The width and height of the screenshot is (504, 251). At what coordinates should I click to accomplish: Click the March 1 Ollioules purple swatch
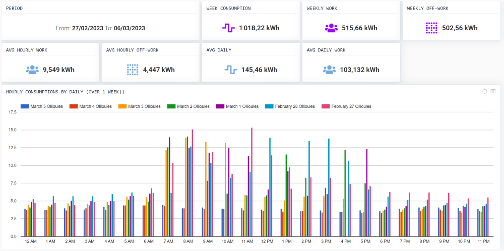220,106
